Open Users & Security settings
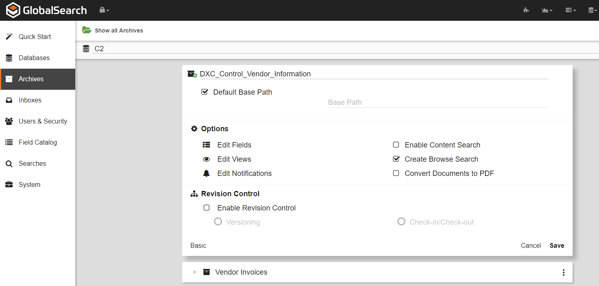 [43, 121]
